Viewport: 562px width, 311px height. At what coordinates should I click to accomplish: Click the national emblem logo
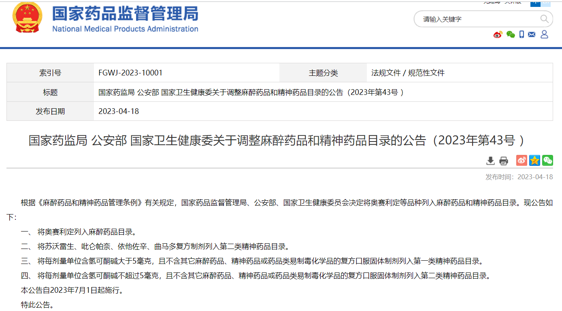point(27,17)
